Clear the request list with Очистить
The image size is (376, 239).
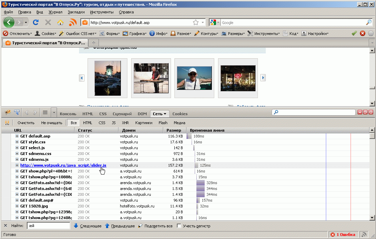coord(26,123)
